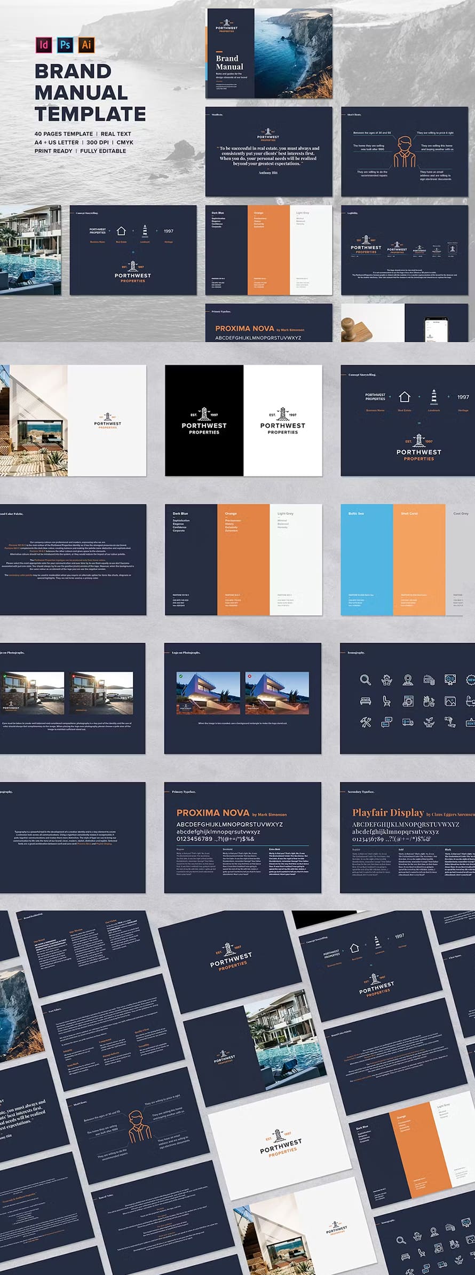Screen dimensions: 475x1275
Task: Click the "40 PAGES TEMPLATE" text
Action: [x=64, y=134]
